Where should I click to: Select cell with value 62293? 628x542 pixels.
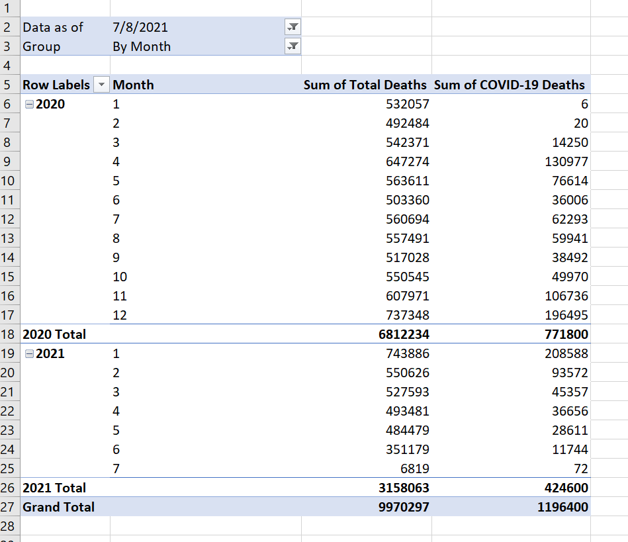pos(511,220)
